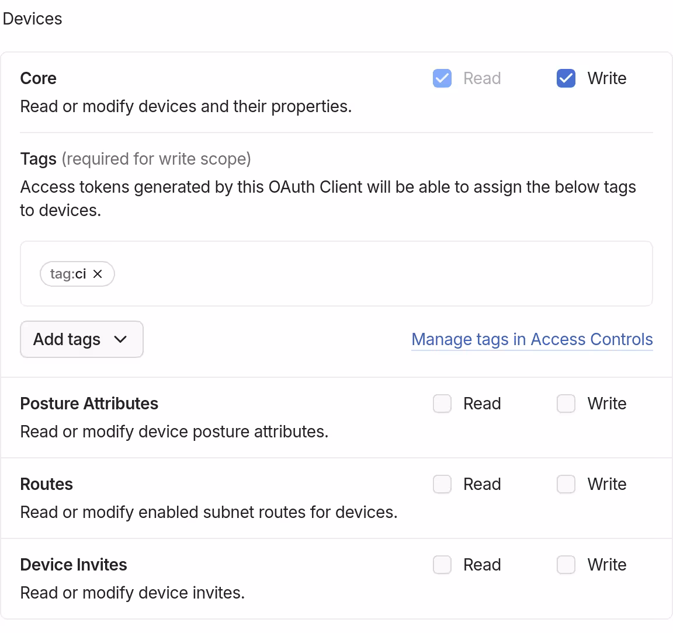Image resolution: width=673 pixels, height=633 pixels.
Task: Open the Add tags dropdown
Action: [x=82, y=339]
